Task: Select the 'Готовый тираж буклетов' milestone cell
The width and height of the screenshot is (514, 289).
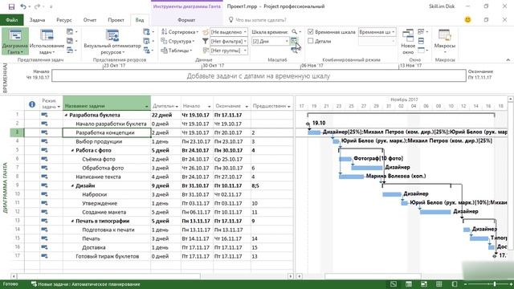Action: tap(107, 256)
